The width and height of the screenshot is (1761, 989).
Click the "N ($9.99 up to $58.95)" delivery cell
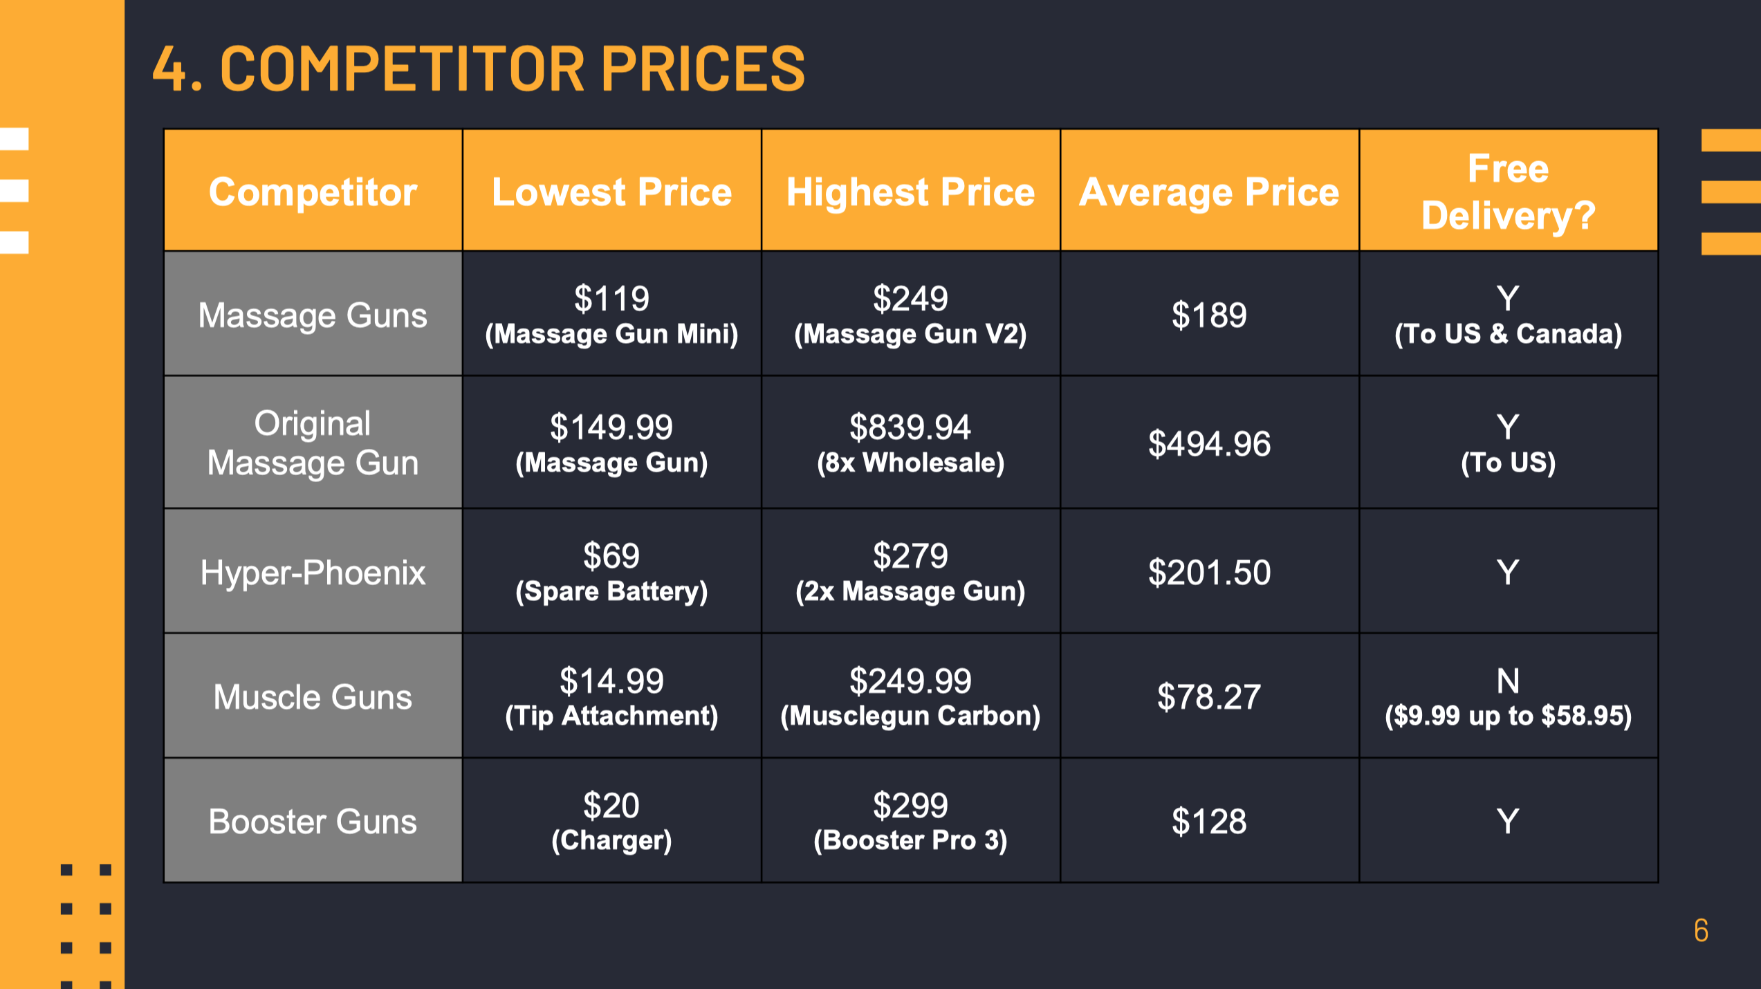(1509, 696)
